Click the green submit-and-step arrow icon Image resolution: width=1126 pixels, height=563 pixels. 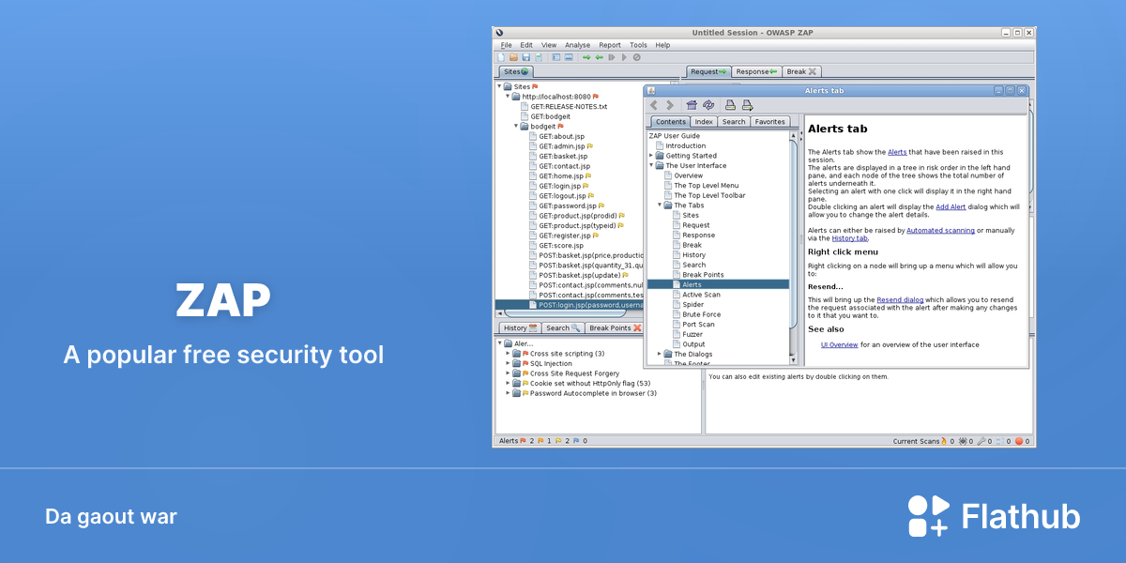(x=586, y=57)
